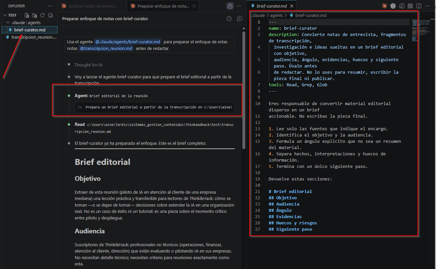
Task: Click the chat title 'Preparar enfoque de notas con brief-curator'
Action: pyautogui.click(x=105, y=19)
